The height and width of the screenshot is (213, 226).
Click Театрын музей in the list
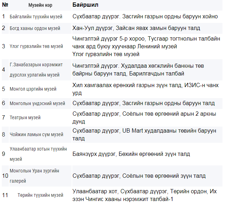25,117
